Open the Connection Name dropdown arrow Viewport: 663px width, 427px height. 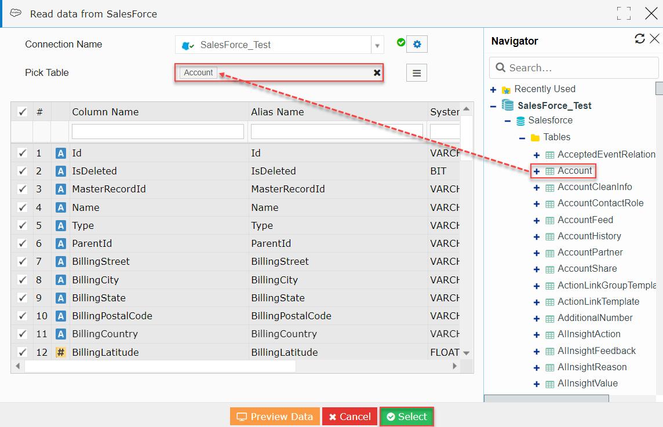tap(377, 45)
